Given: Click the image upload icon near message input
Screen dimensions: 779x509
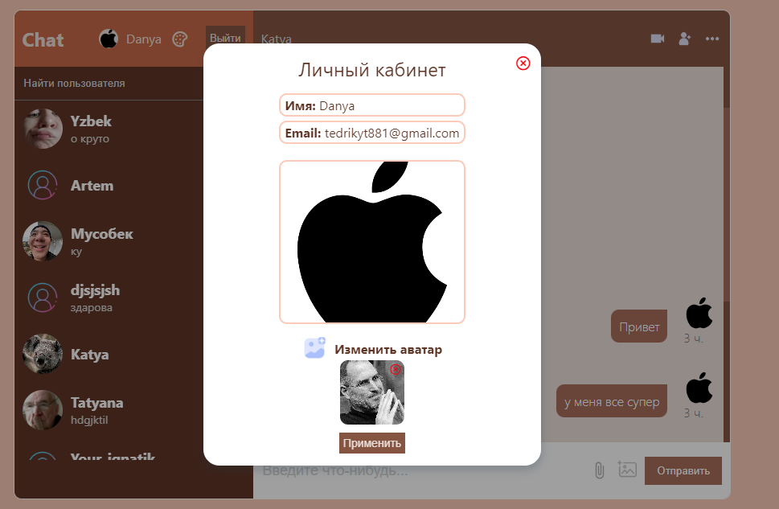Looking at the screenshot, I should [626, 470].
